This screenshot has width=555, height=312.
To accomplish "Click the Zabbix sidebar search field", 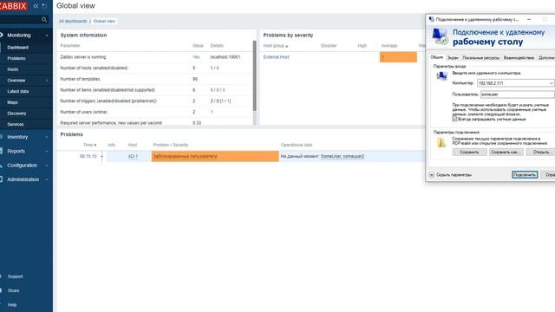I will coord(23,19).
